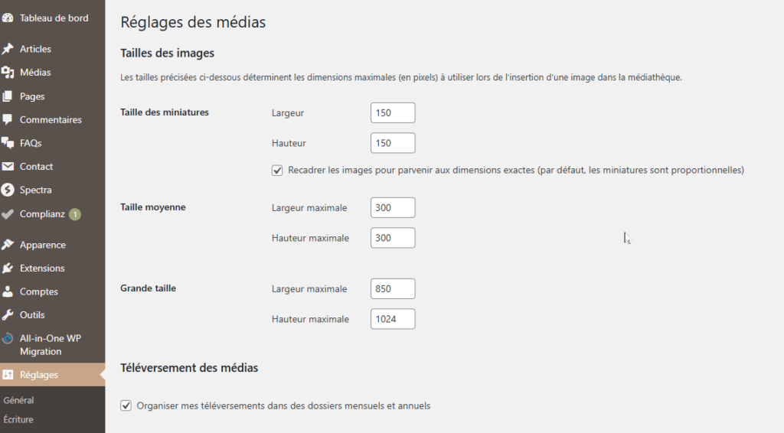This screenshot has height=433, width=784.
Task: Click the Complianz notification badge
Action: coord(74,214)
